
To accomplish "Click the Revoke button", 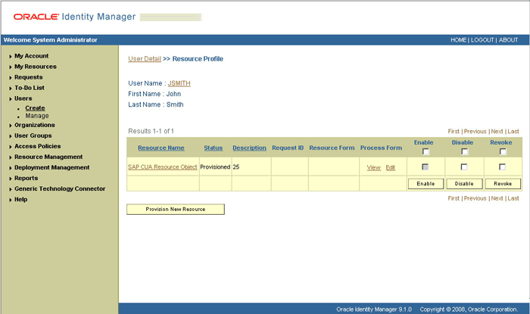I will click(503, 184).
